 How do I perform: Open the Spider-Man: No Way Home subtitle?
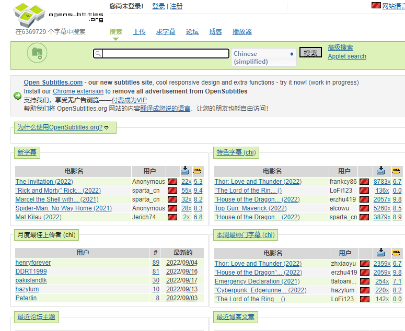pyautogui.click(x=63, y=208)
